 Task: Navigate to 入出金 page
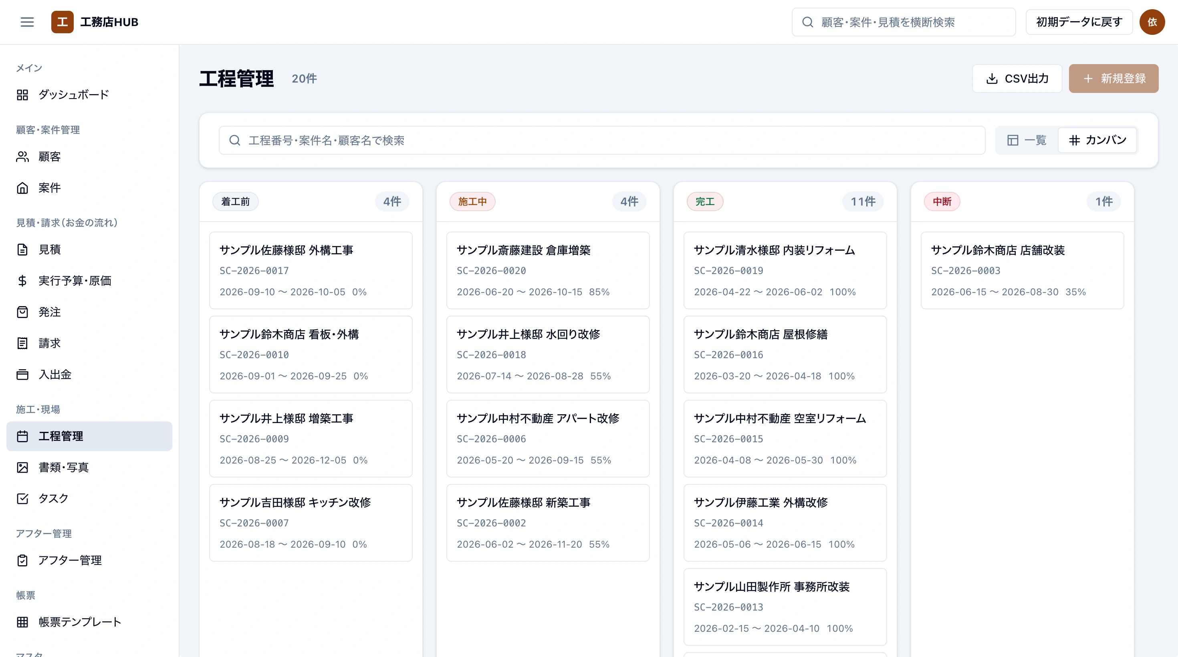(x=89, y=375)
